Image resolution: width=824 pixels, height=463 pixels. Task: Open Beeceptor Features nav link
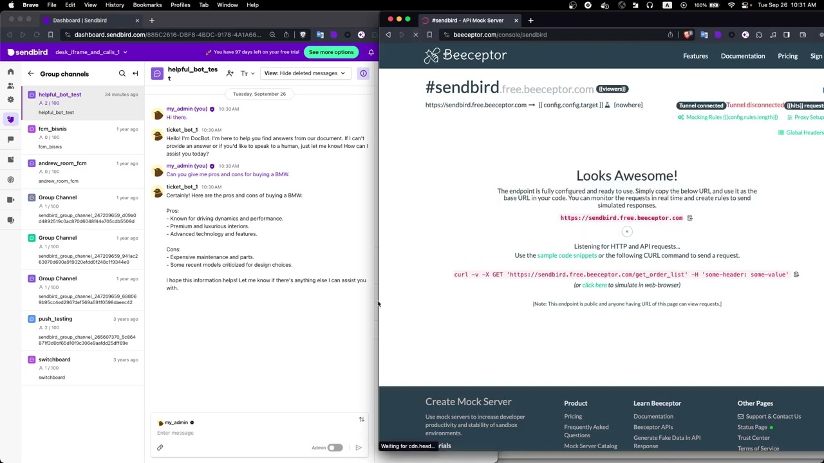pyautogui.click(x=695, y=56)
